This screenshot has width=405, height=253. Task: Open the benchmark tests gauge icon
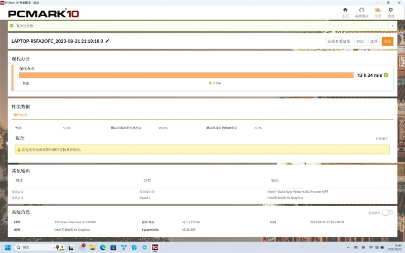tap(361, 10)
